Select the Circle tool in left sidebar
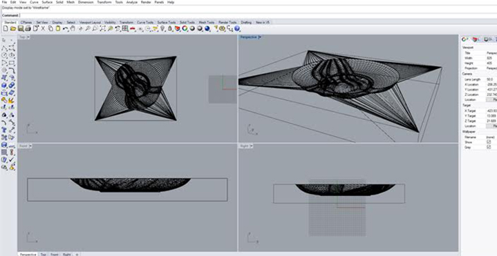The height and width of the screenshot is (256, 497). [x=4, y=55]
